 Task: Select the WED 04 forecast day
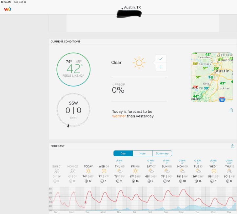point(104,173)
